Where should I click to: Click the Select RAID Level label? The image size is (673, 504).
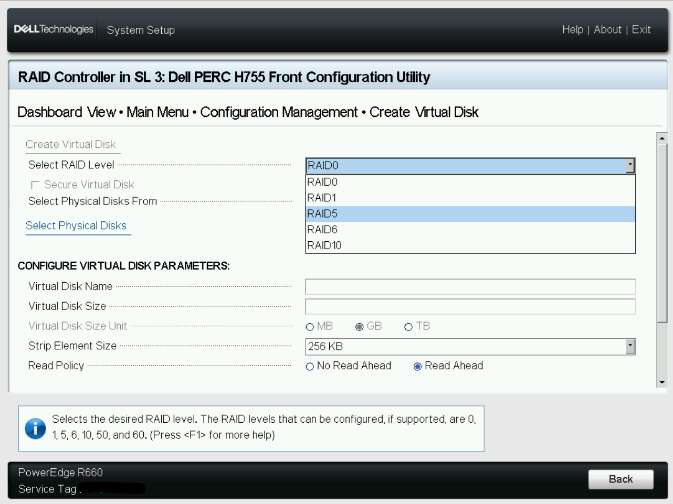(x=71, y=165)
